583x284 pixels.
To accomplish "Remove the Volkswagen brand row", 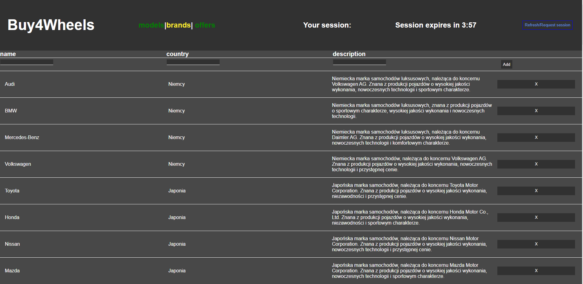I will coord(536,164).
